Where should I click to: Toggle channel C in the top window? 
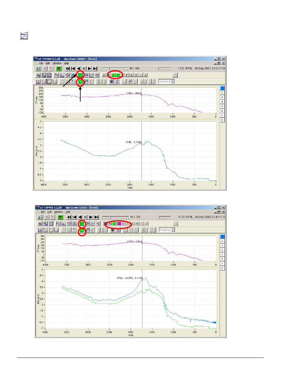point(113,75)
